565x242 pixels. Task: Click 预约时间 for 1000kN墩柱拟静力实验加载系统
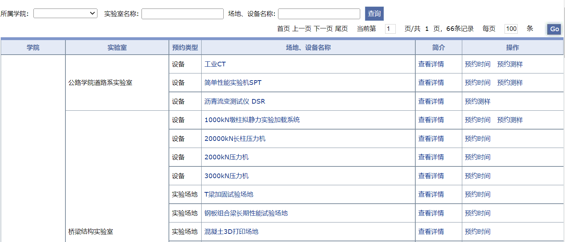click(478, 120)
